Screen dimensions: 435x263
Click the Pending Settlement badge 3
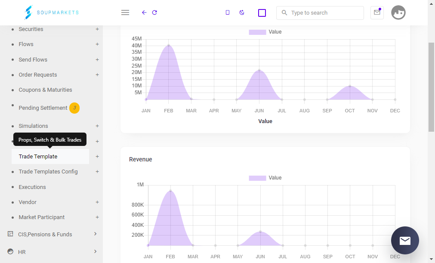[x=74, y=108]
